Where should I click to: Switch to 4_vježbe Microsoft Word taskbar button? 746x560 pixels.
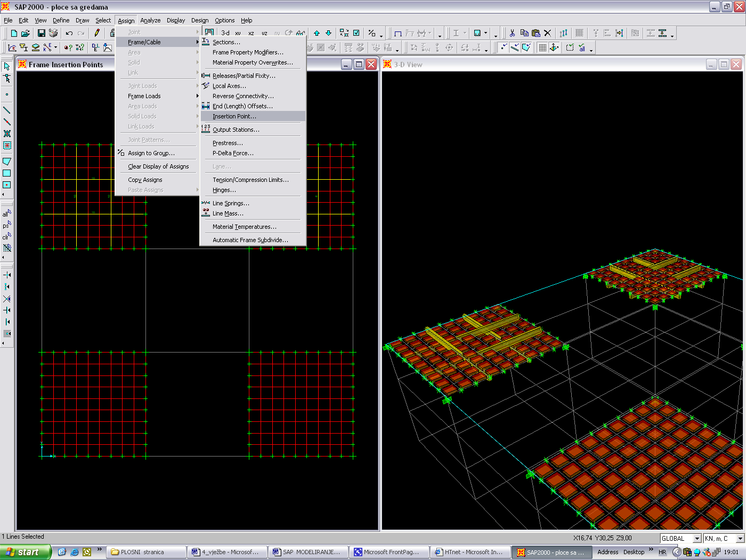click(x=228, y=552)
